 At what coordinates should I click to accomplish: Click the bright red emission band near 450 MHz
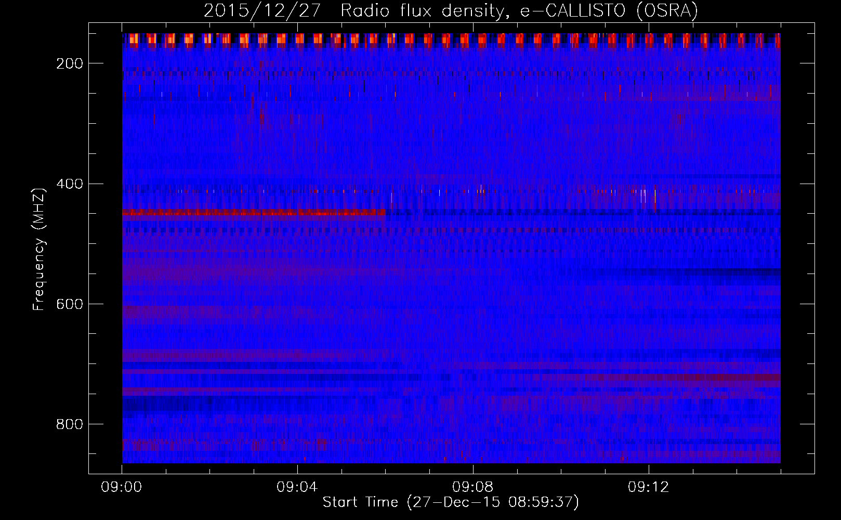[254, 212]
